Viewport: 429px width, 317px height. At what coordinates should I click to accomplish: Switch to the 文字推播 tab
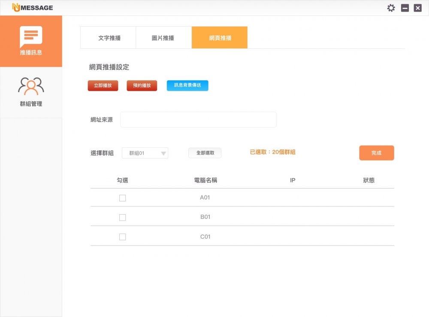109,38
